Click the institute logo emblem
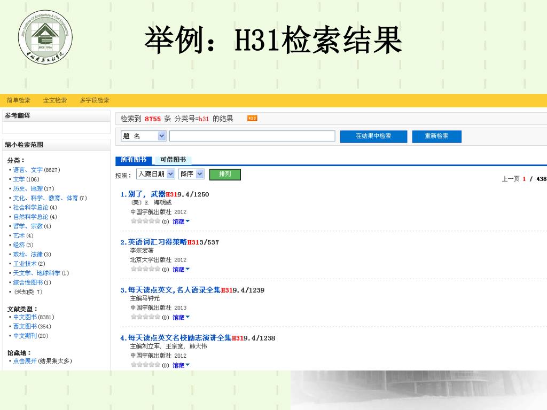 pyautogui.click(x=45, y=37)
